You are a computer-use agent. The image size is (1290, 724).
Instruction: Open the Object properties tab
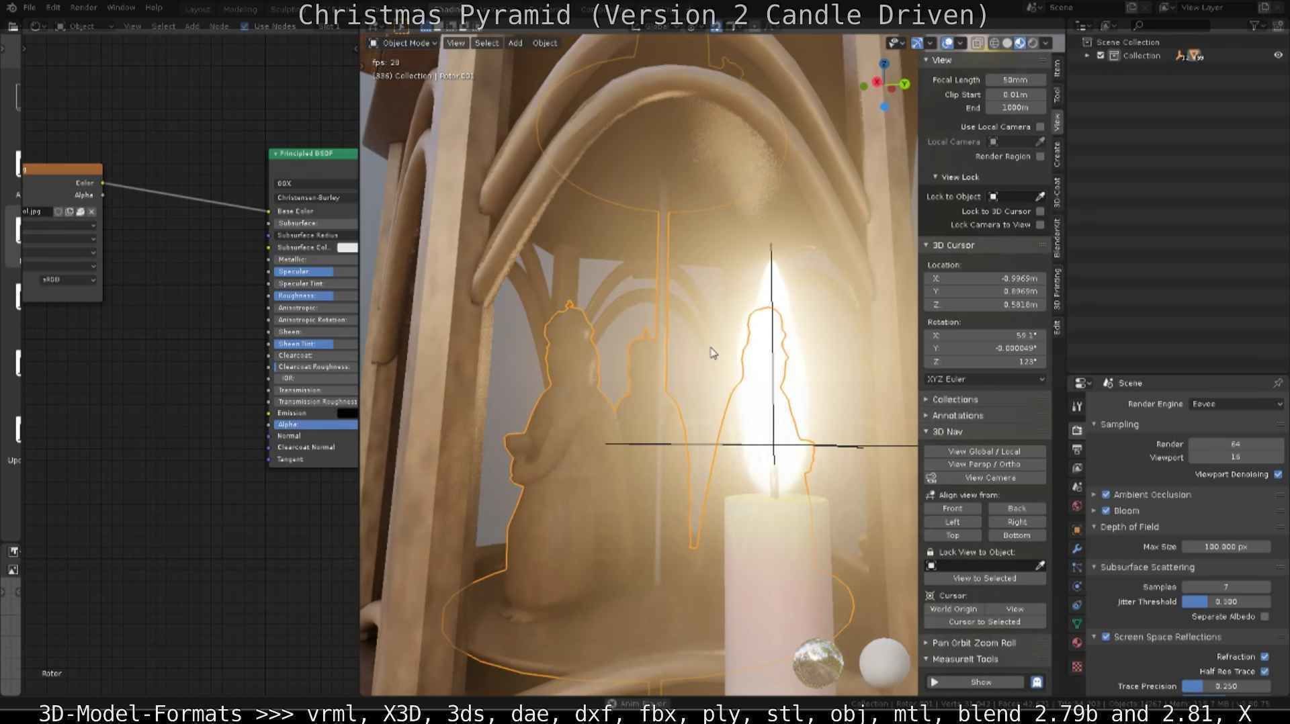point(1077,530)
